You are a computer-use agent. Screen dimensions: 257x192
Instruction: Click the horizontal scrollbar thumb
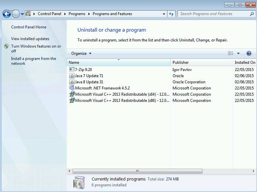click(x=137, y=171)
